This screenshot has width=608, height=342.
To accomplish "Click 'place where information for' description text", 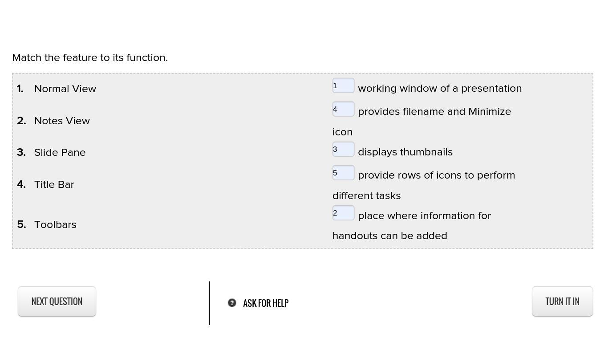I will [424, 216].
